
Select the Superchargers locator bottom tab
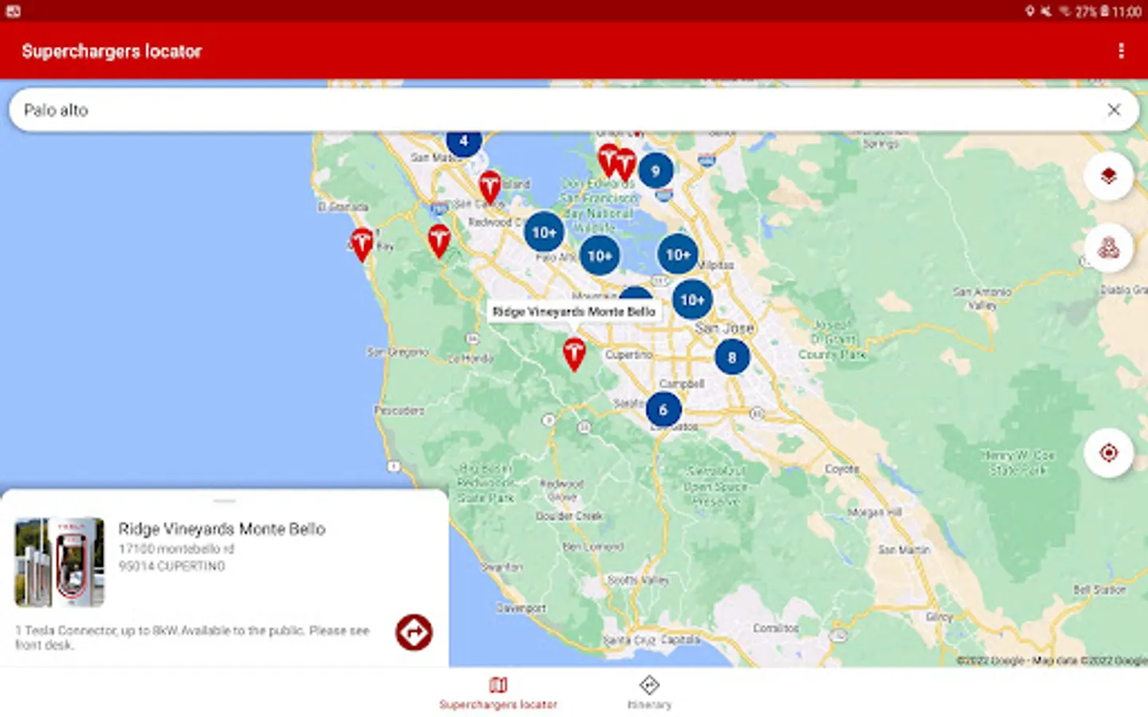click(x=498, y=692)
